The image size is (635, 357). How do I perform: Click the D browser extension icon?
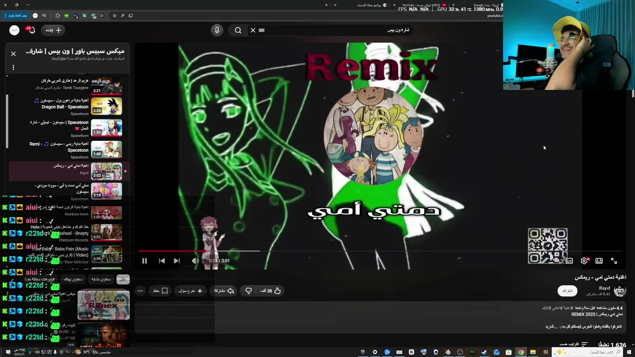(x=102, y=15)
